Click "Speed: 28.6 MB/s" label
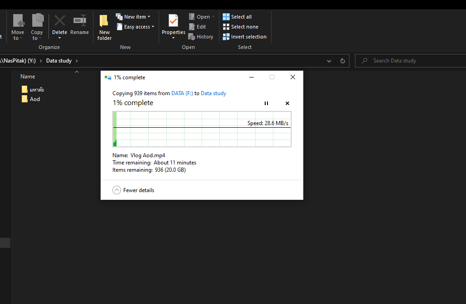 268,123
